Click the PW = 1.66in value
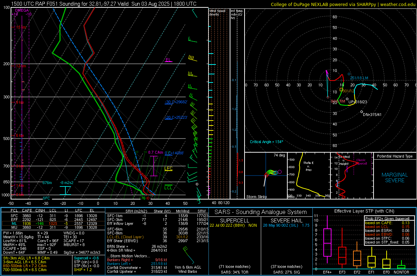Image resolution: width=417 pixels, height=276 pixels. [x=14, y=233]
